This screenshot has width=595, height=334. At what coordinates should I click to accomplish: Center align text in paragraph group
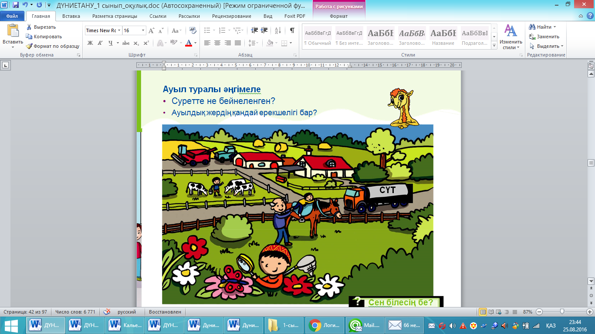pos(217,43)
